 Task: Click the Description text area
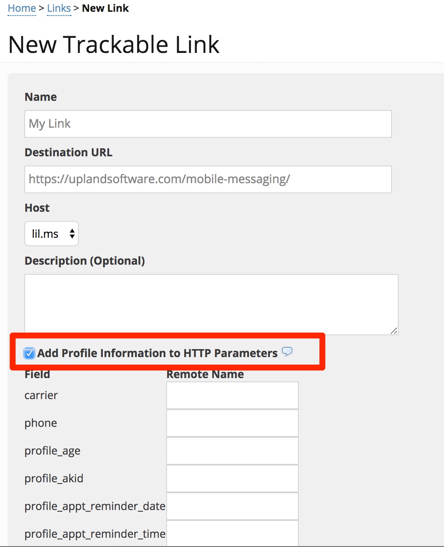tap(210, 302)
